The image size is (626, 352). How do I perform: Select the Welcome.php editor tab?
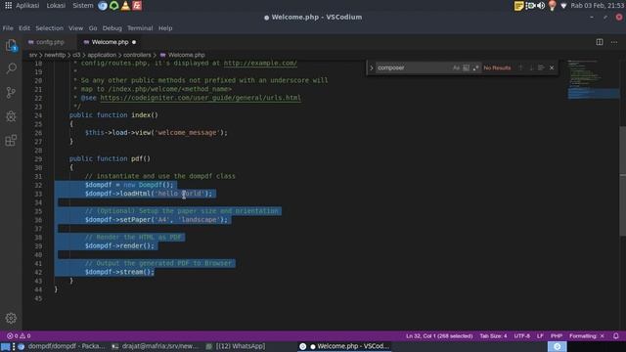coord(110,42)
